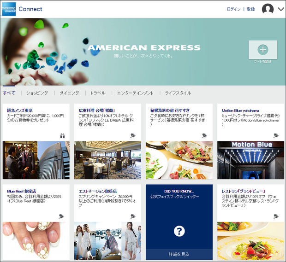Click the 嬉しいことが banner tagline
Viewport: 286px width, 262px height.
[143, 56]
